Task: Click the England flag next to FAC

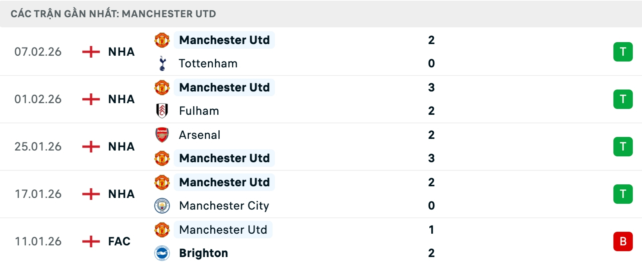Action: point(90,241)
